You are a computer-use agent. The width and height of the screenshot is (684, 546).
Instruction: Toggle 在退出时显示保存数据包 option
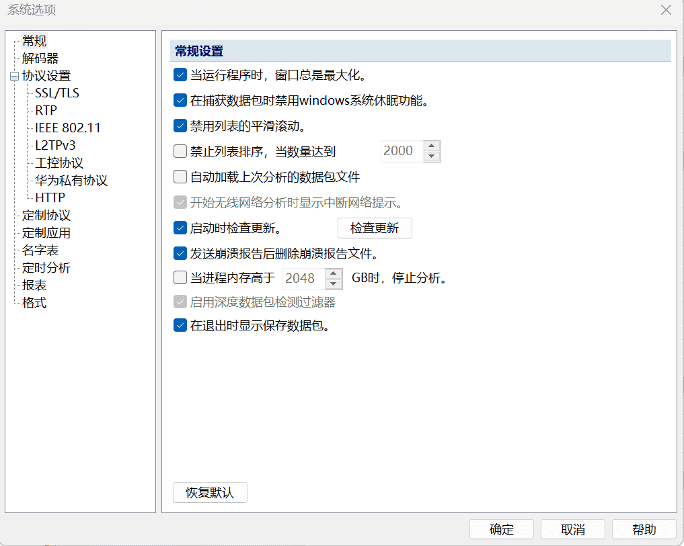pos(180,326)
